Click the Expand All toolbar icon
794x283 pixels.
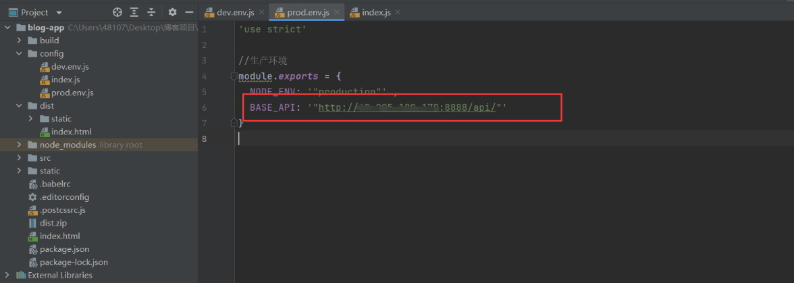pyautogui.click(x=134, y=12)
